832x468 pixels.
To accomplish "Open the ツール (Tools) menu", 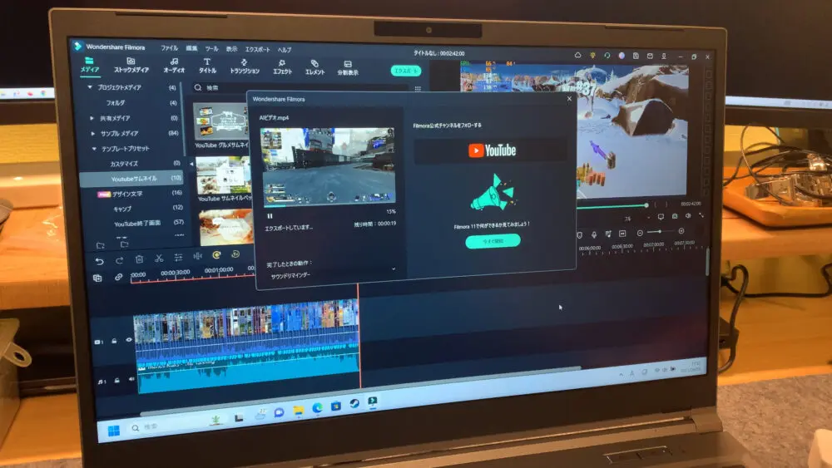I will click(211, 49).
